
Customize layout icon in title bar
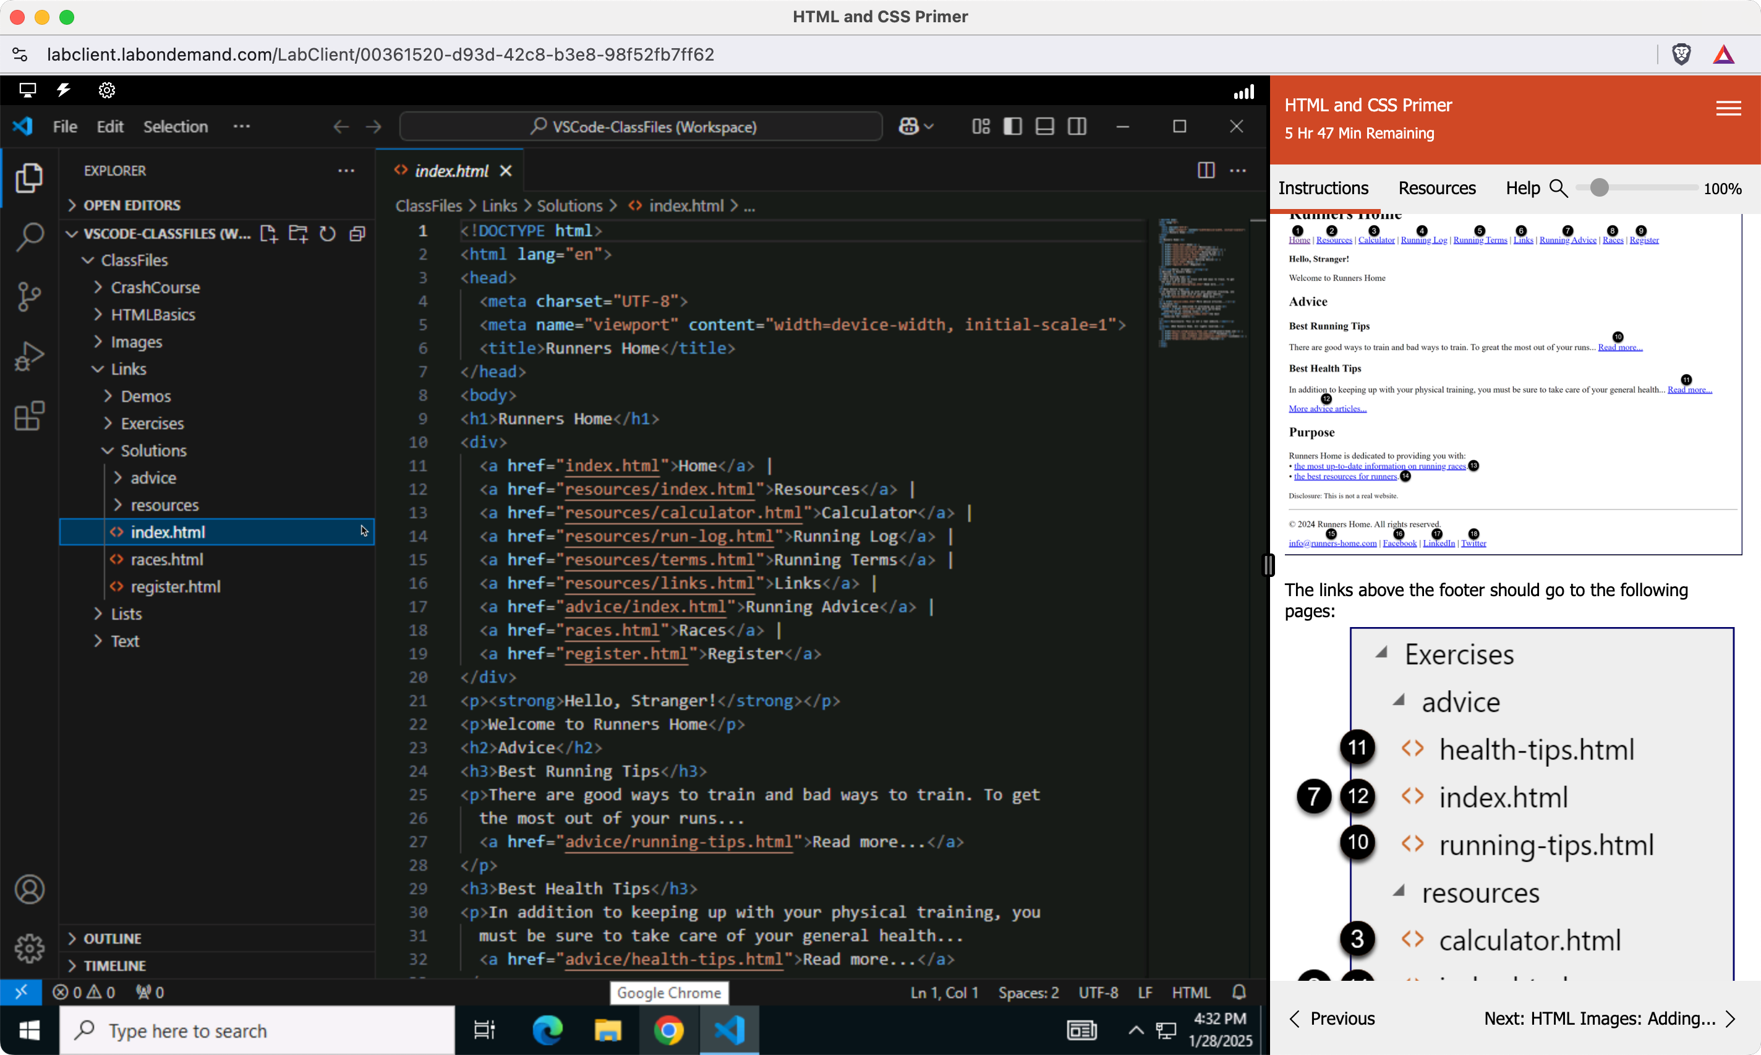(x=981, y=127)
